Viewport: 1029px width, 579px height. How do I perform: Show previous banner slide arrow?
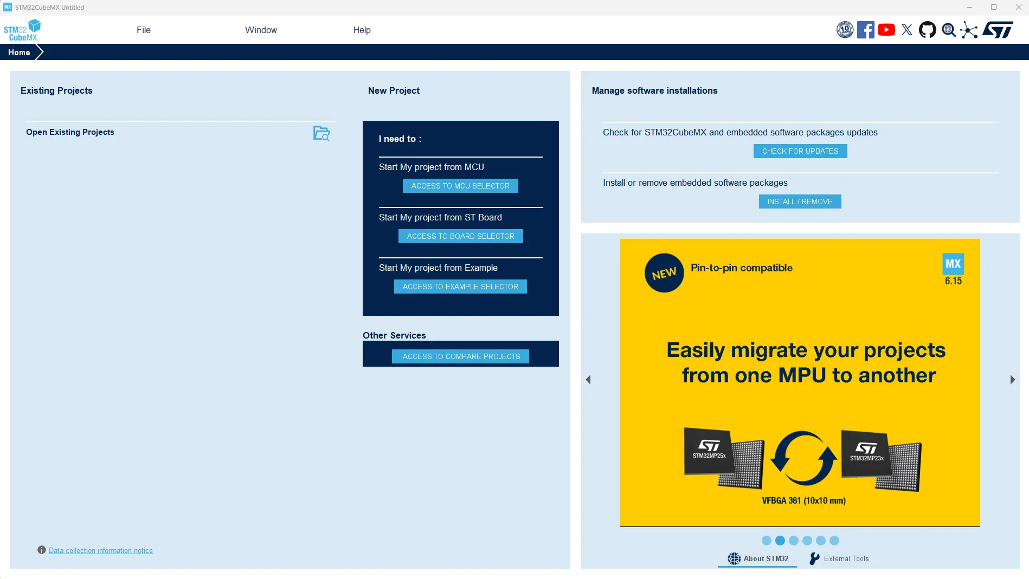click(x=588, y=380)
